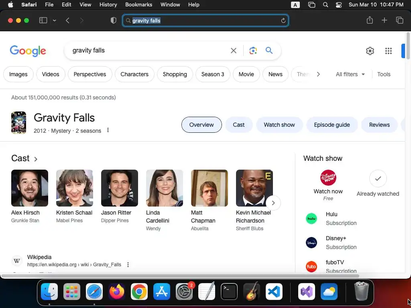Open Terminal from the Dock
The height and width of the screenshot is (308, 411).
[229, 291]
